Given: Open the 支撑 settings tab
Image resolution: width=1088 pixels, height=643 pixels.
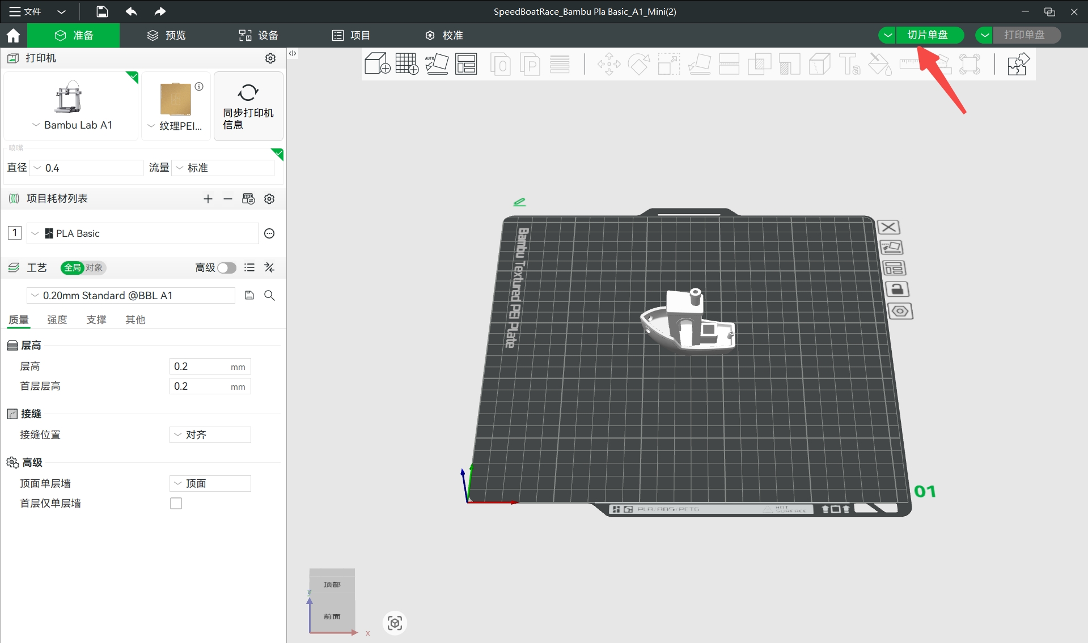Looking at the screenshot, I should pos(96,320).
